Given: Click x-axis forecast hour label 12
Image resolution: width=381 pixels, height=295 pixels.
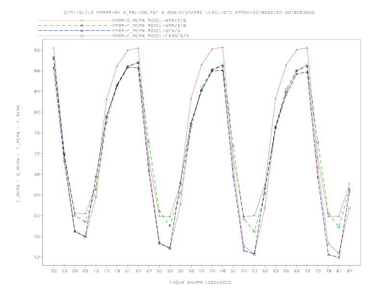Looking at the screenshot, I should 96,271.
